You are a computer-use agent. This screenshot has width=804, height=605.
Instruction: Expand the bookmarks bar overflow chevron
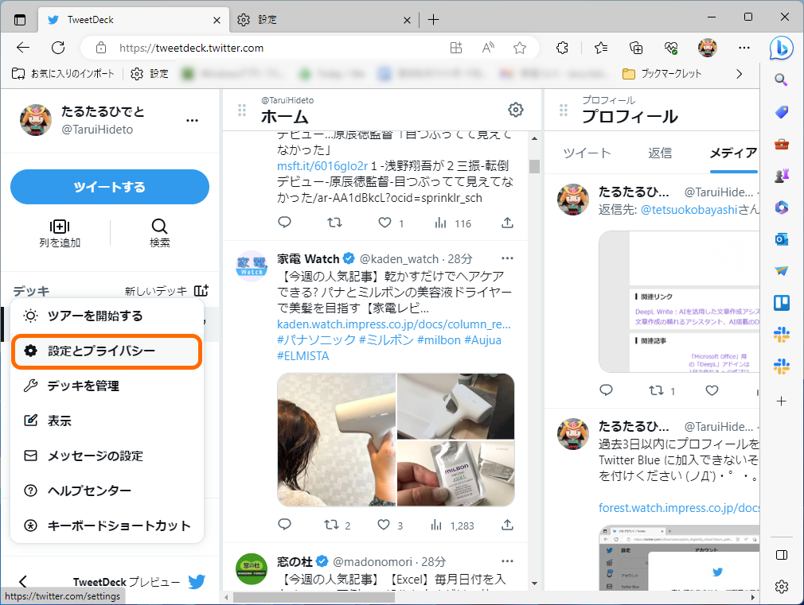tap(739, 73)
